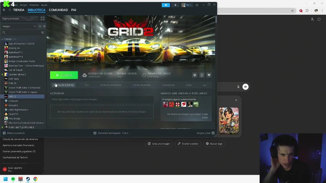Click the Umbrella logo friend avatar
Viewport: 326px width, 183px height.
pos(178,104)
